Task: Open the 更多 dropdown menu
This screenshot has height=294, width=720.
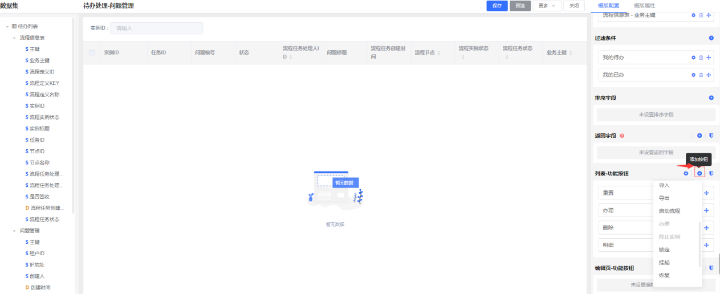Action: click(x=546, y=6)
